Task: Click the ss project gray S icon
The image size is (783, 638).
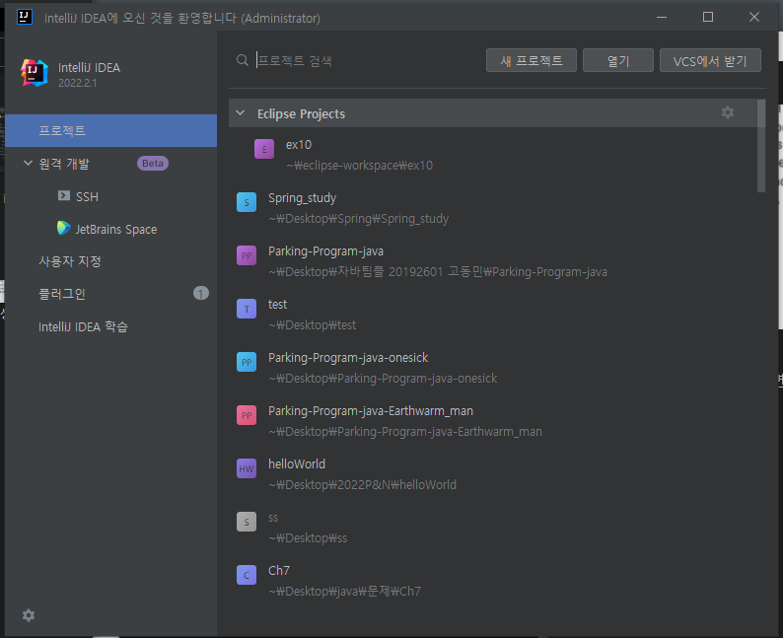Action: (x=247, y=522)
